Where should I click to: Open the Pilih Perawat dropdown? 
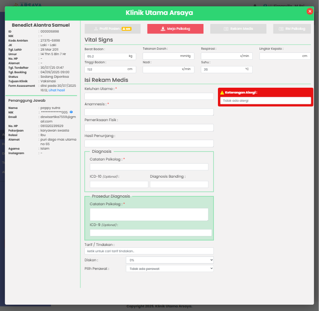coord(169,269)
